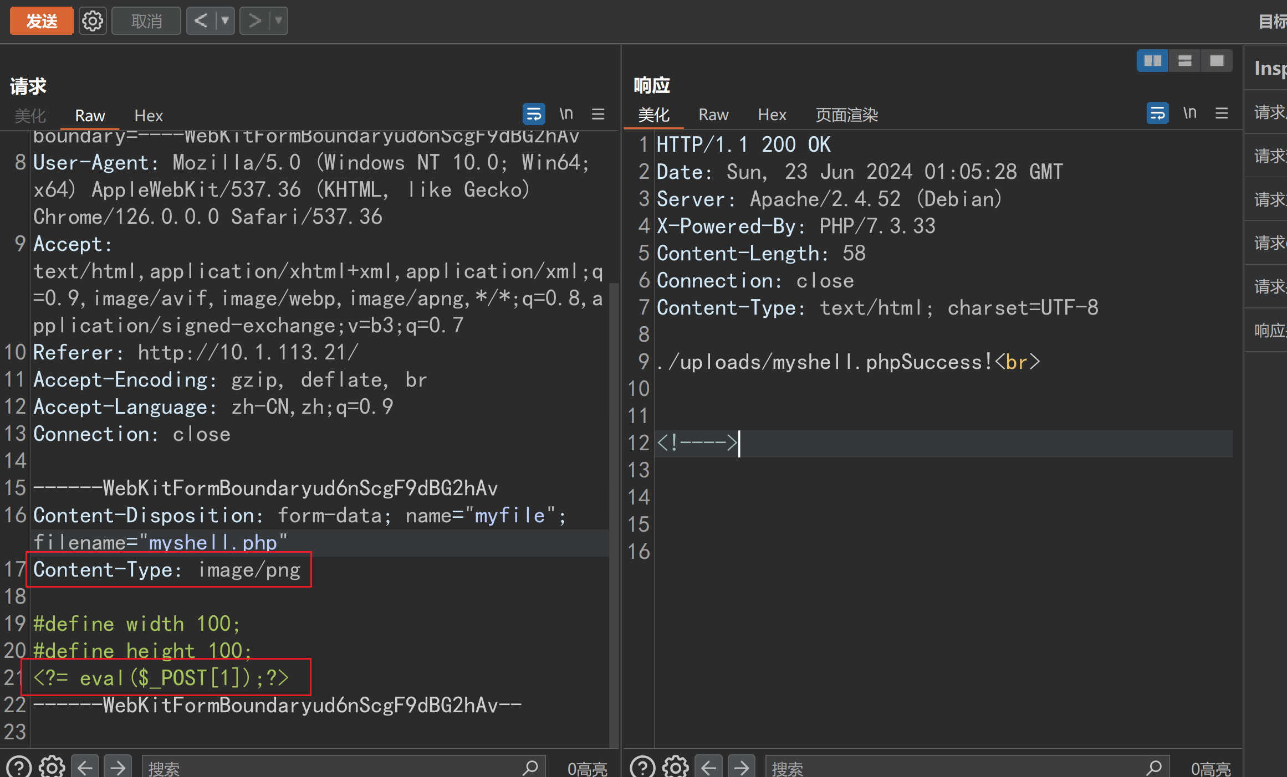Click the HTTP/1.1 200 OK response line
This screenshot has width=1287, height=777.
coord(743,145)
